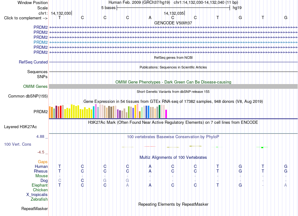
Task: Open '100 vertebrates Basewise Conservation by PhyloP' title
Action: coord(173,137)
